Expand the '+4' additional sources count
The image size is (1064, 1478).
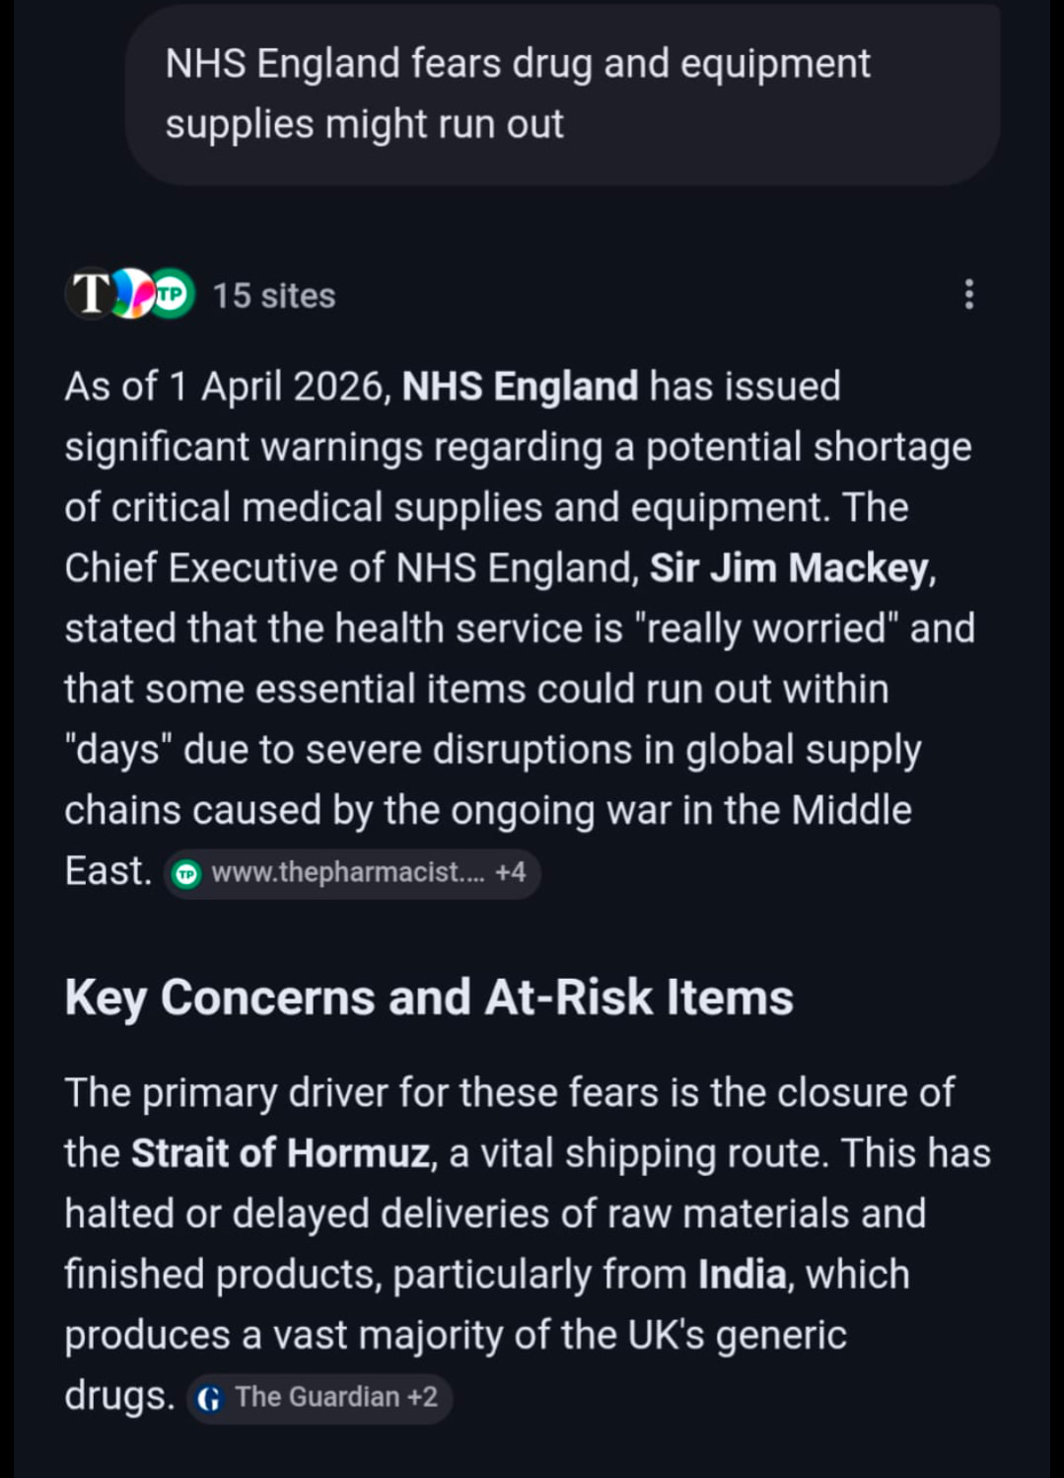click(511, 872)
